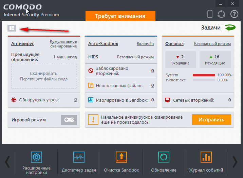
Task: Open Расширенные настройки gear icon
Action: click(x=36, y=157)
